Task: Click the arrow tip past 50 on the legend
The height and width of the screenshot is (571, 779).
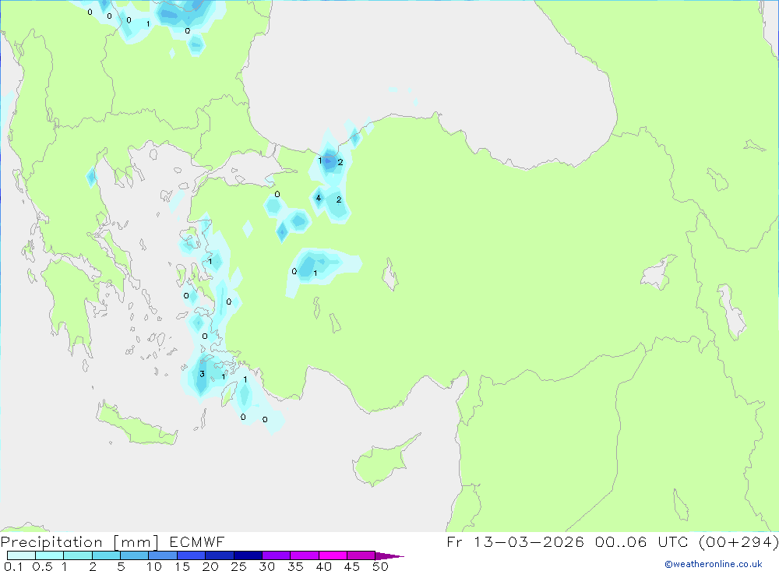Action: coord(390,556)
